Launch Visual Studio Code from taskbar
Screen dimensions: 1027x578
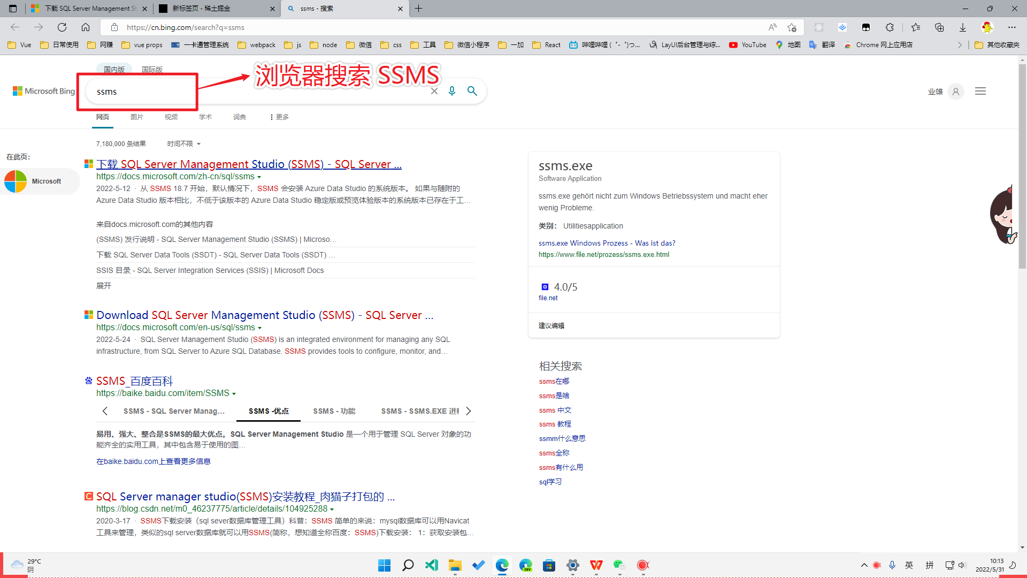[x=432, y=565]
